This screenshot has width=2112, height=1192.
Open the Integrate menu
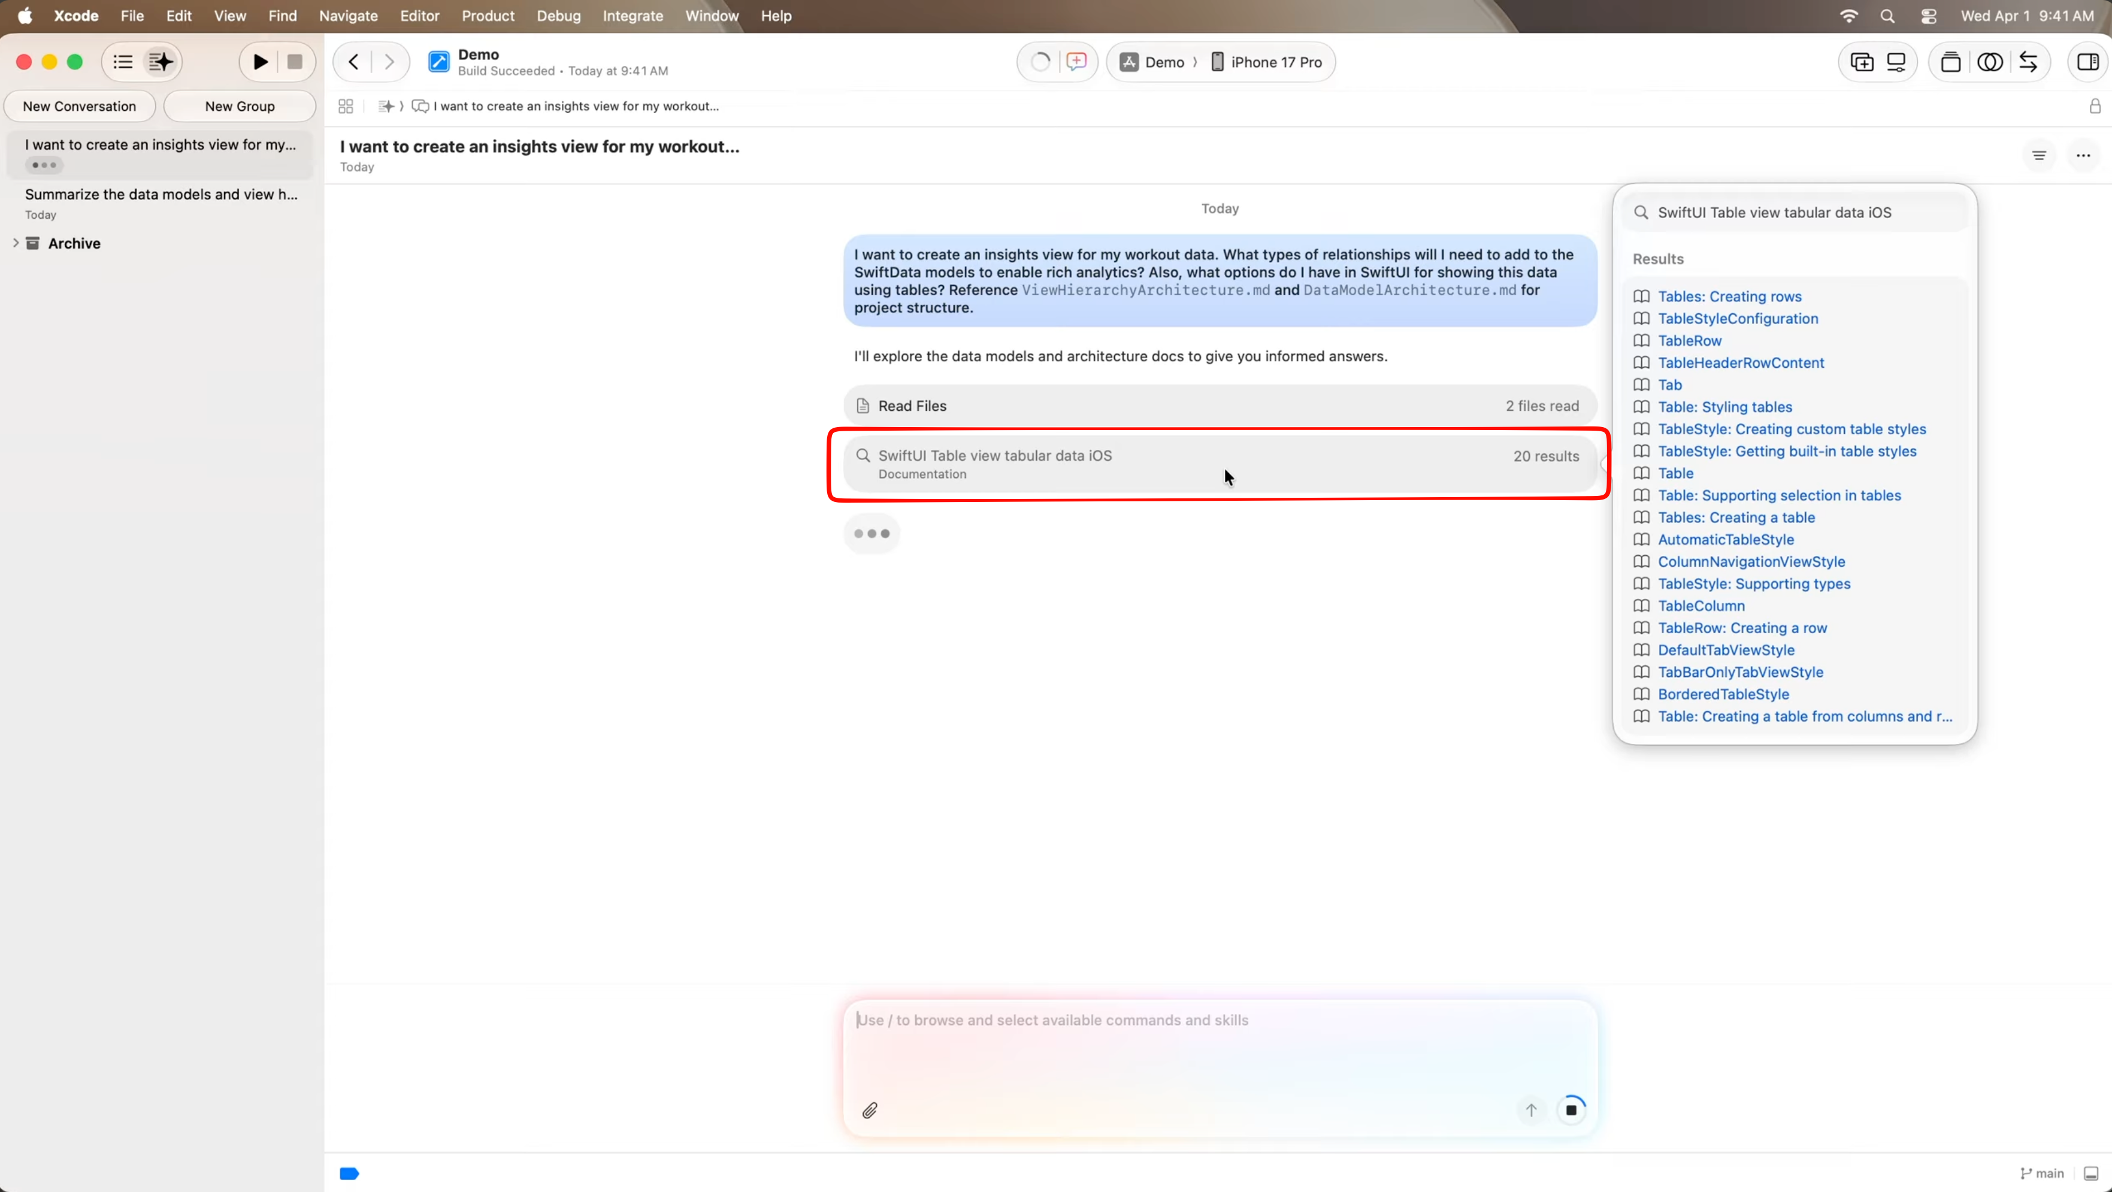(632, 16)
